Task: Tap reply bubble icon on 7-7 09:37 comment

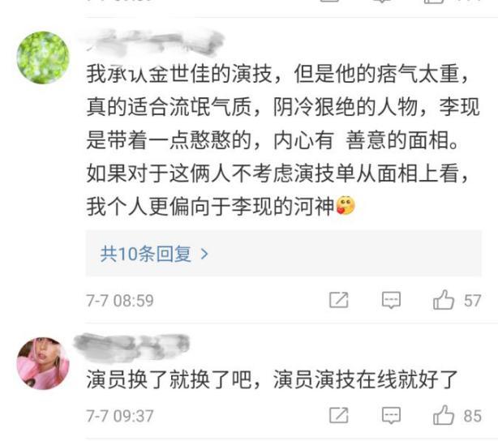Action: click(x=391, y=415)
